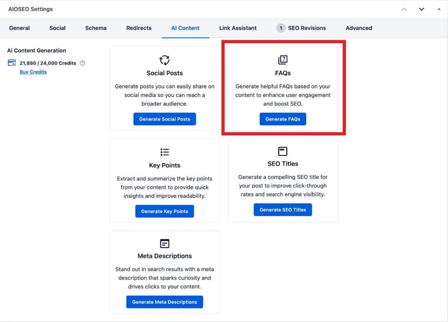Open the Schema tab
The height and width of the screenshot is (322, 448).
95,28
